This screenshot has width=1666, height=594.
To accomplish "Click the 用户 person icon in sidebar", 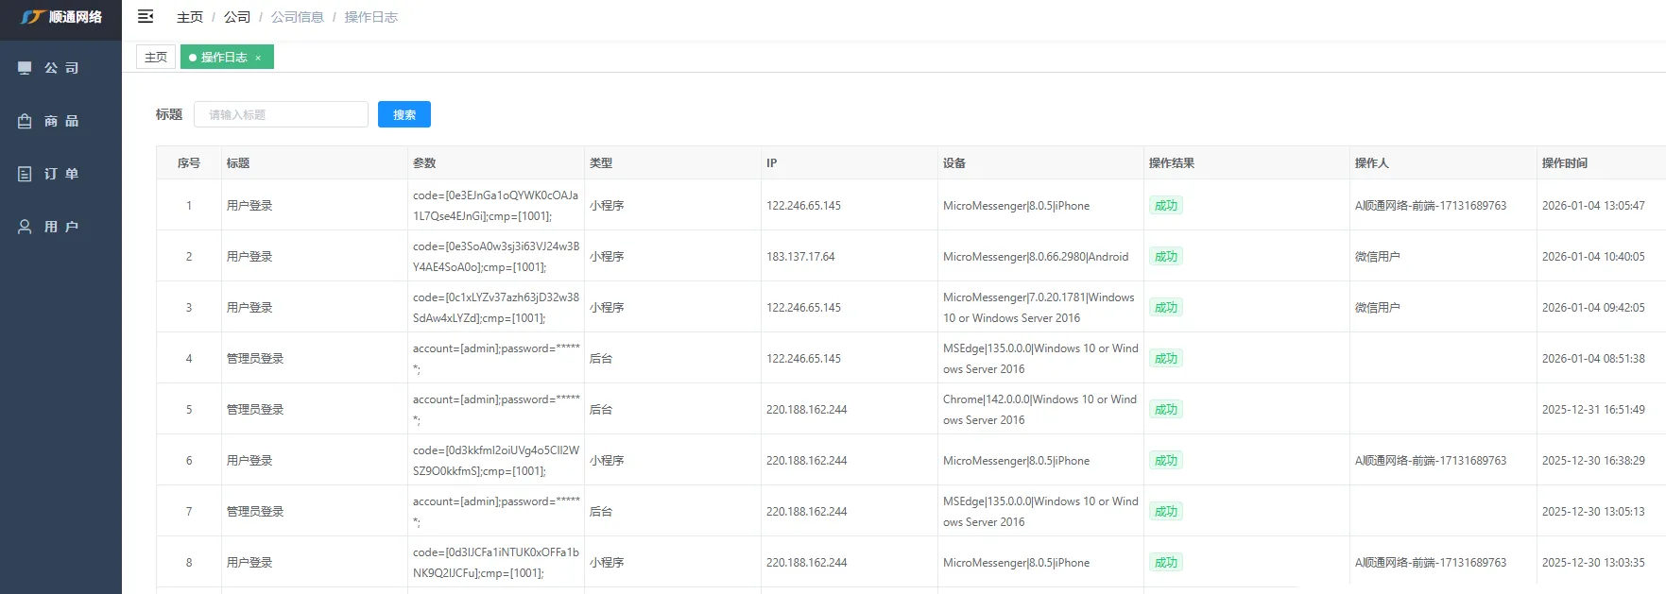I will [x=25, y=227].
